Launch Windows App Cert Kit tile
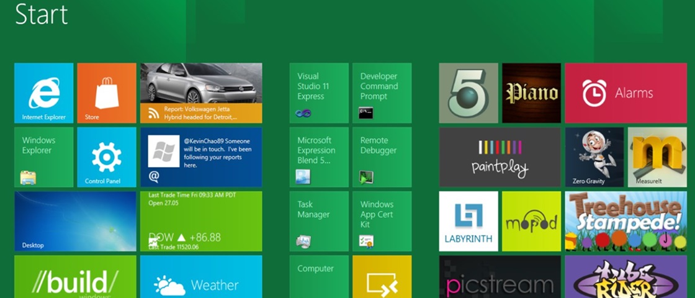This screenshot has height=298, width=695. tap(382, 221)
